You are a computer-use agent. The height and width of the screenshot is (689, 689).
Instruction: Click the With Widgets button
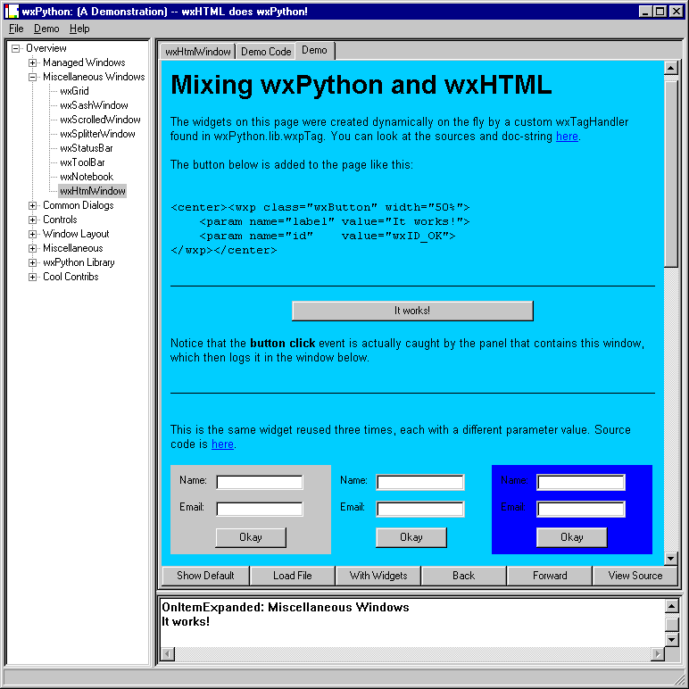[378, 576]
